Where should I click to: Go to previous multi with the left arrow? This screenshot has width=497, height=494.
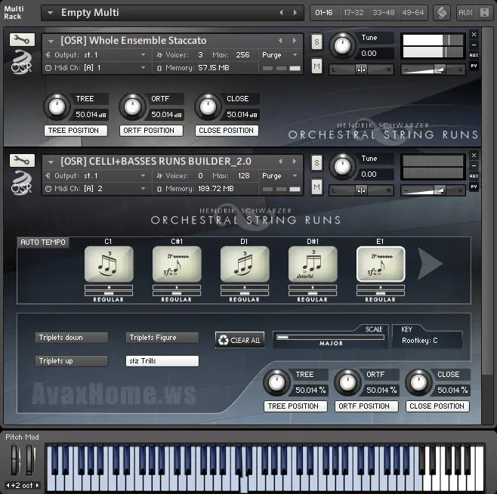coord(281,12)
